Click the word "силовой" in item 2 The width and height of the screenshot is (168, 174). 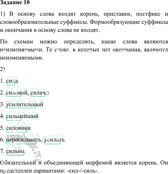(17, 93)
